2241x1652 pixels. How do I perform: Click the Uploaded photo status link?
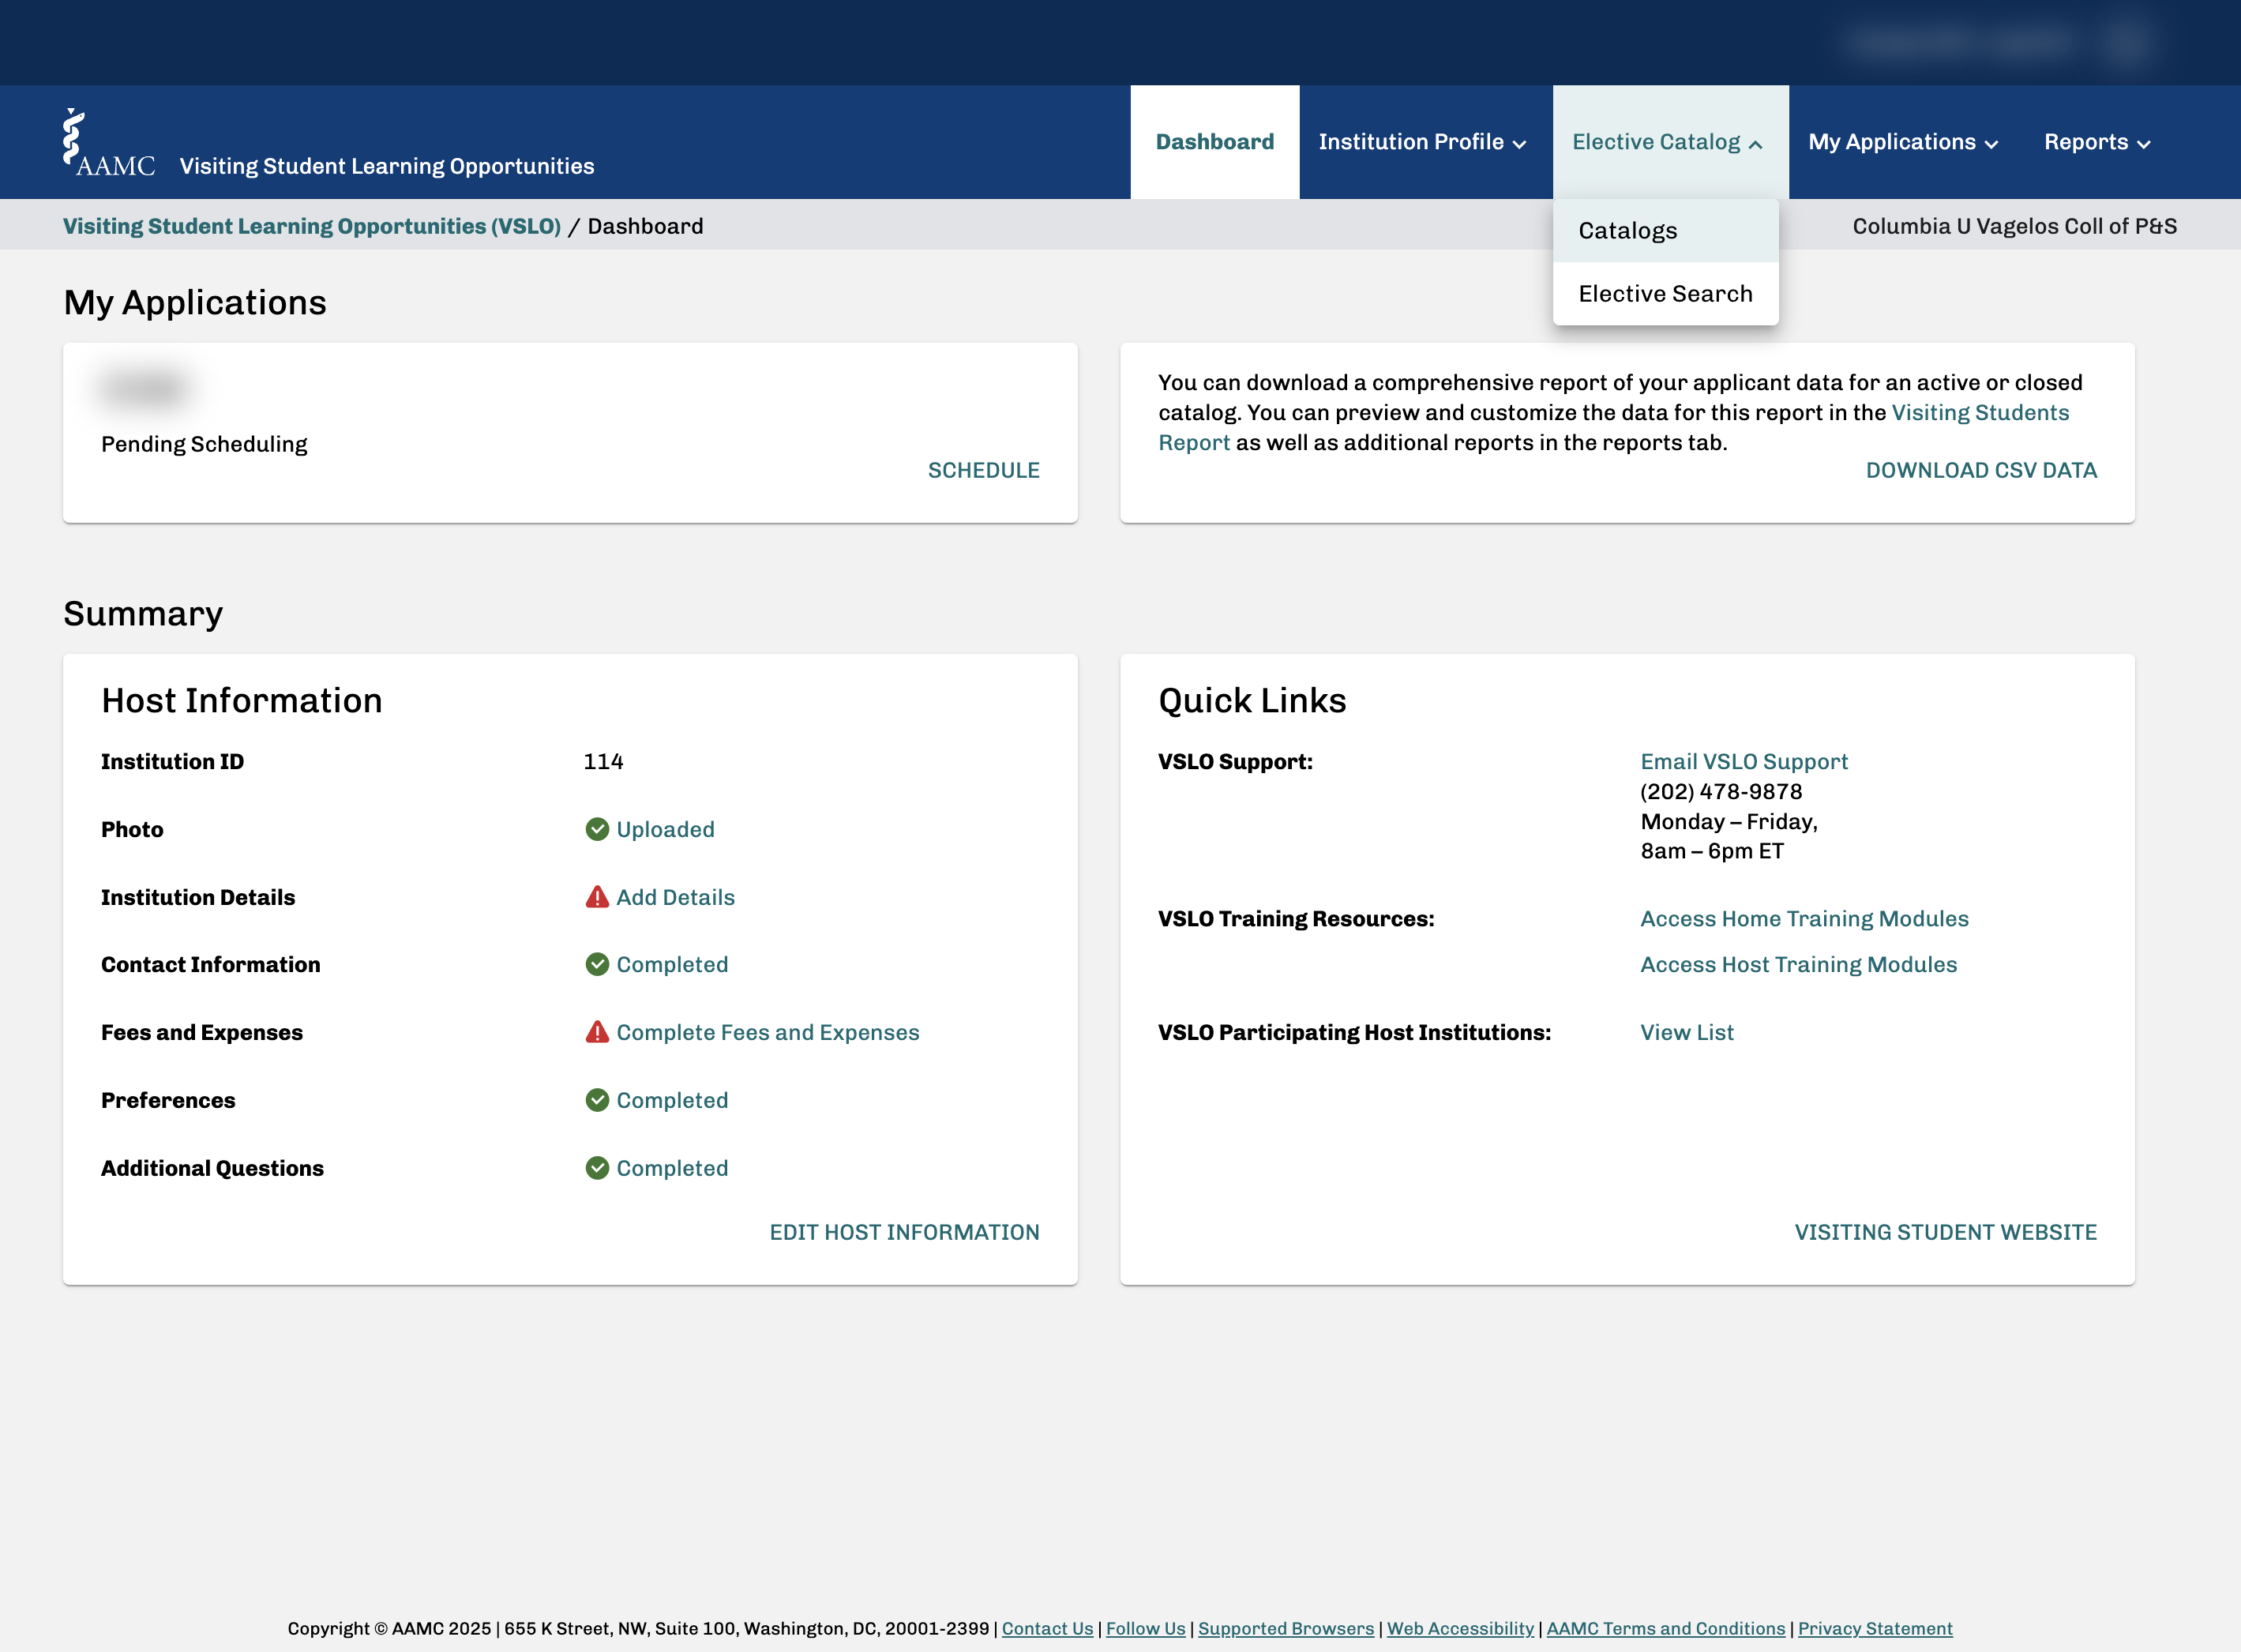coord(665,830)
